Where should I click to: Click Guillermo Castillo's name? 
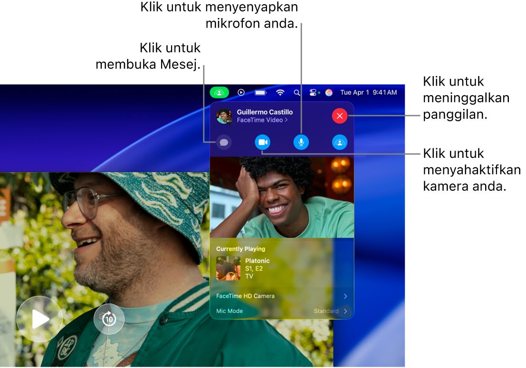pos(265,112)
